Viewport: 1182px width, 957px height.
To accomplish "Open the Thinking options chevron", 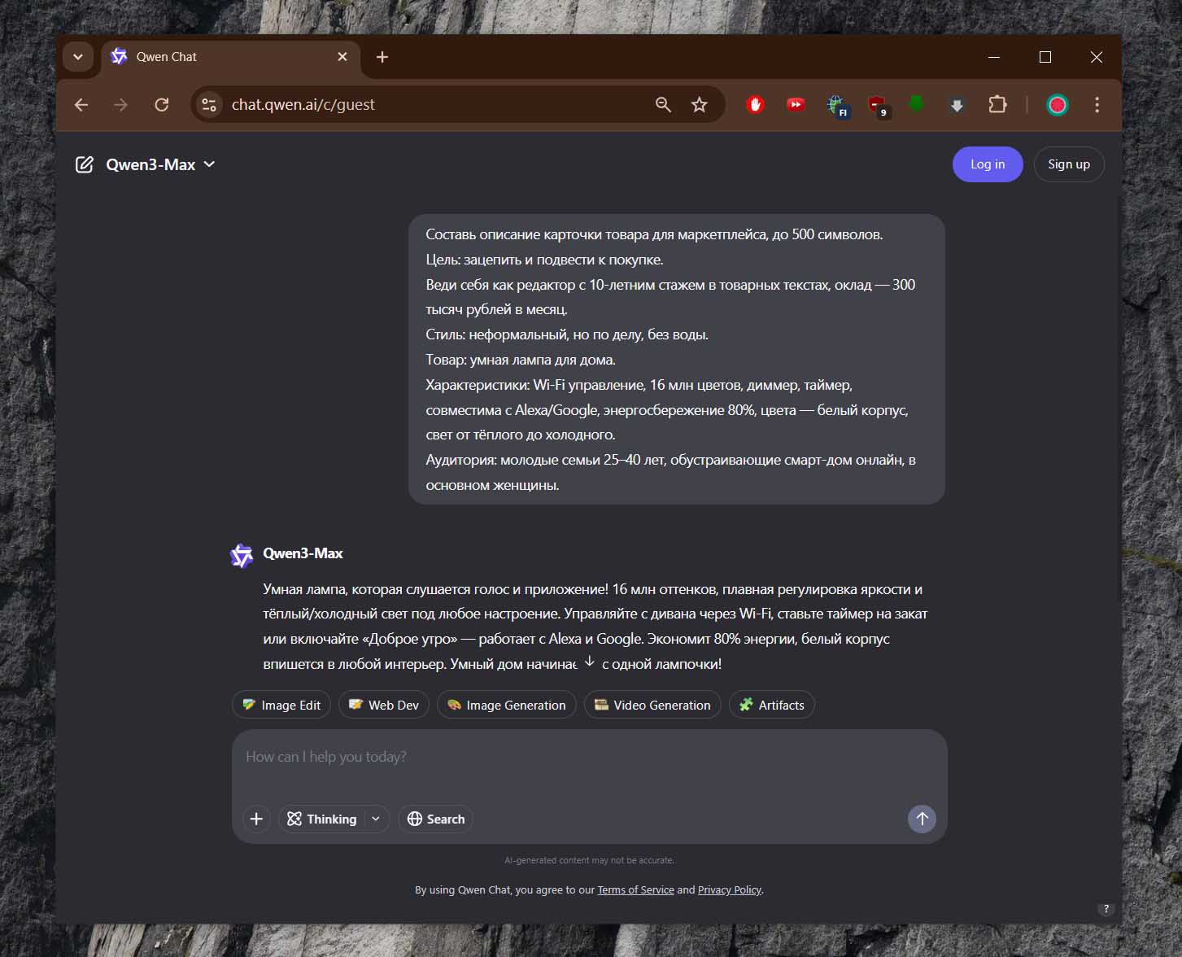I will 376,819.
